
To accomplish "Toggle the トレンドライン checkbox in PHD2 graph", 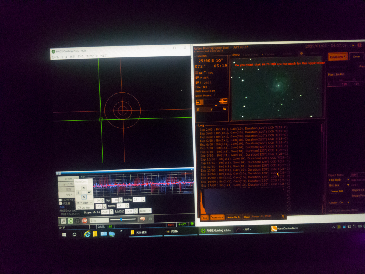I will coord(60,200).
